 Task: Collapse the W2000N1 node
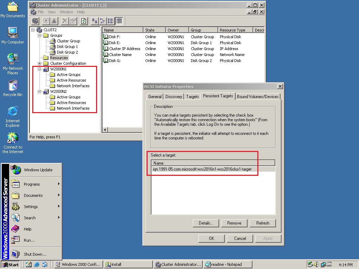(39, 69)
